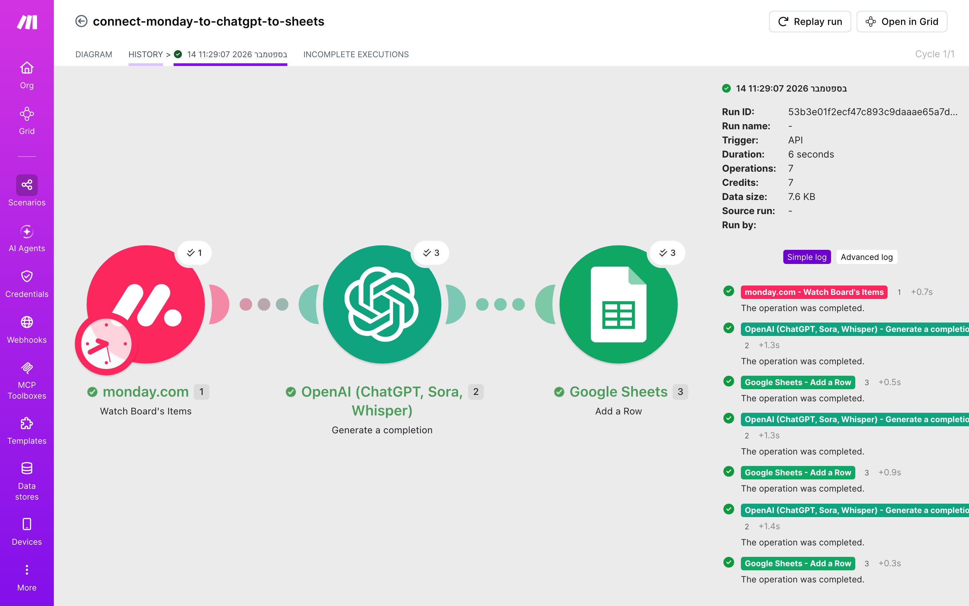Select the 14 11:29:07 2026 run tab
The image size is (969, 606).
(x=230, y=54)
